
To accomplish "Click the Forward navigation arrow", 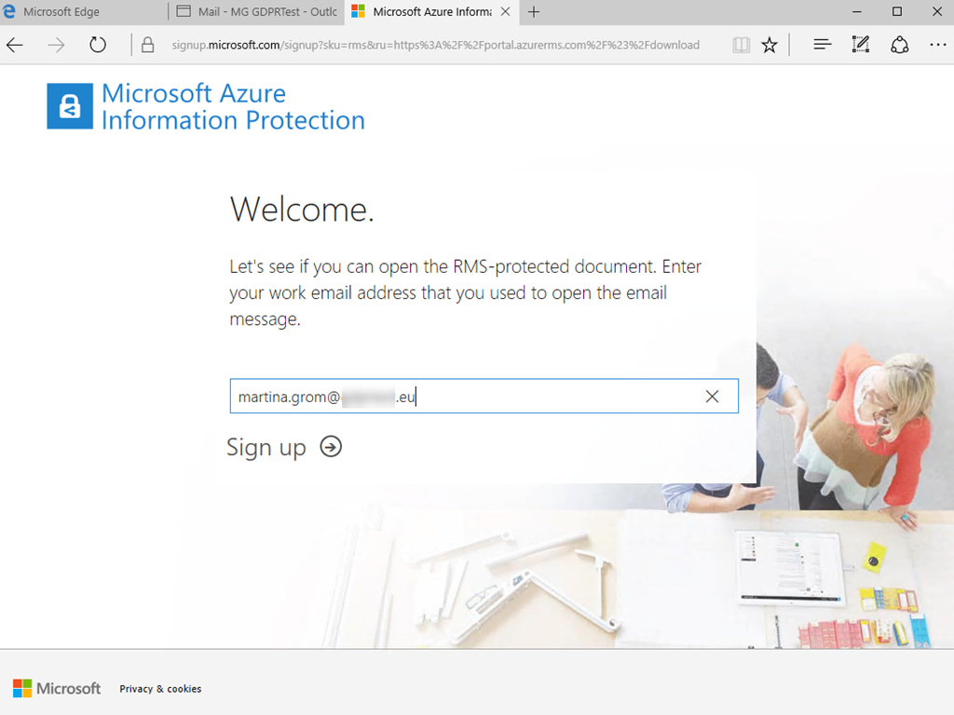I will [57, 45].
